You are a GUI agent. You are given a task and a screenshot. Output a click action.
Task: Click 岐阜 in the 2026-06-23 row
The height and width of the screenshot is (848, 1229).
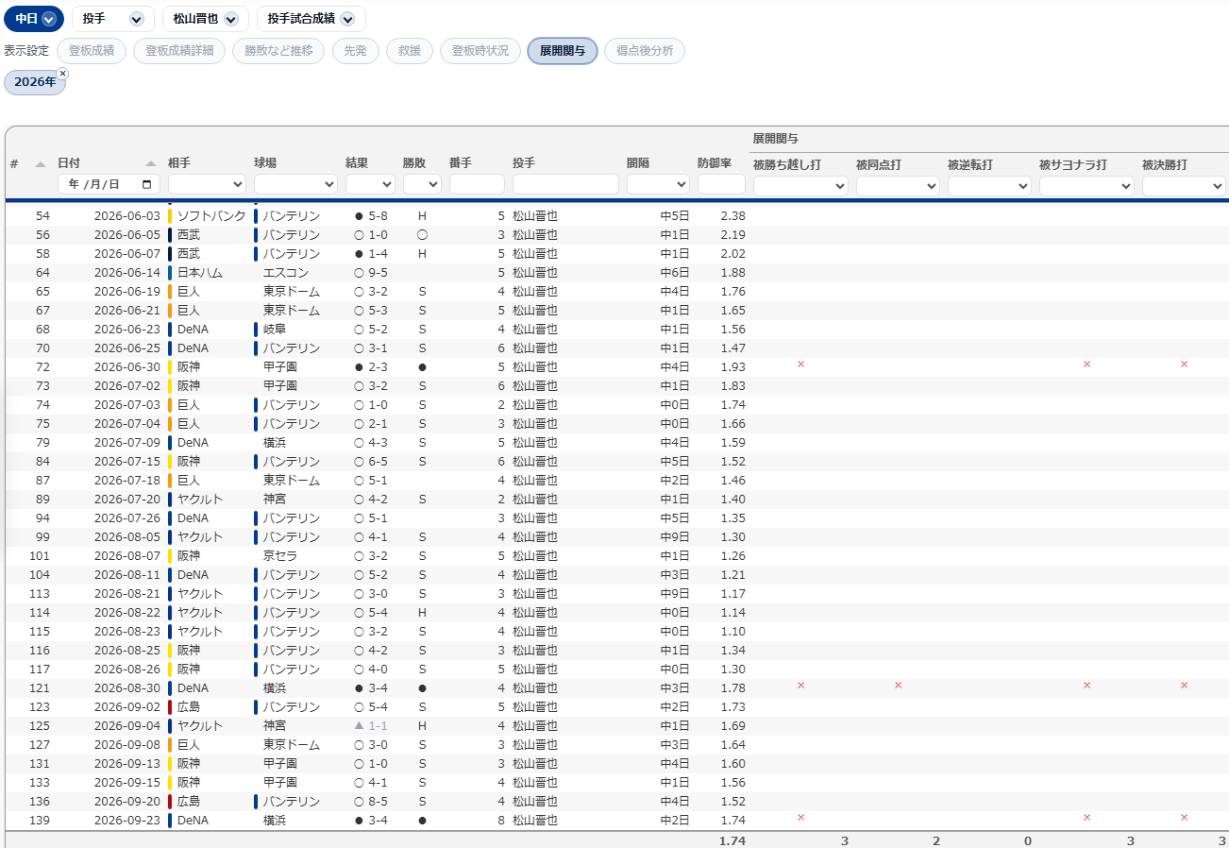[x=275, y=330]
